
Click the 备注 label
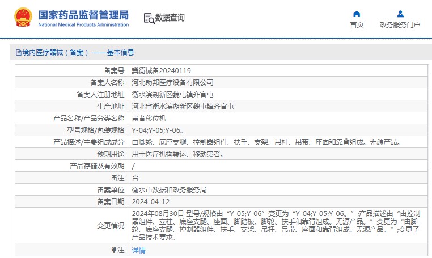pyautogui.click(x=118, y=178)
